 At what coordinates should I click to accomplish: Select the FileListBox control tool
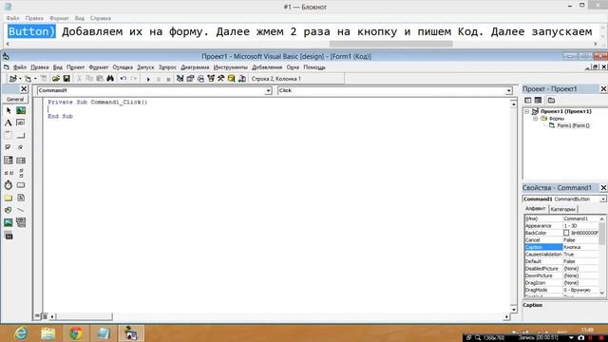(21, 198)
